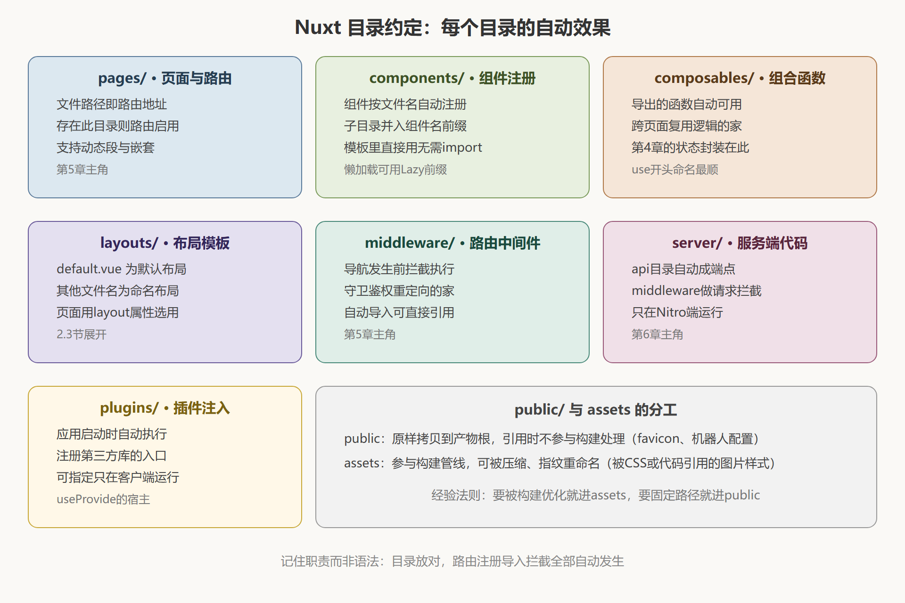Click the line starting 'assets:参与构建管线'
Viewport: 905px width, 603px height.
(x=560, y=463)
